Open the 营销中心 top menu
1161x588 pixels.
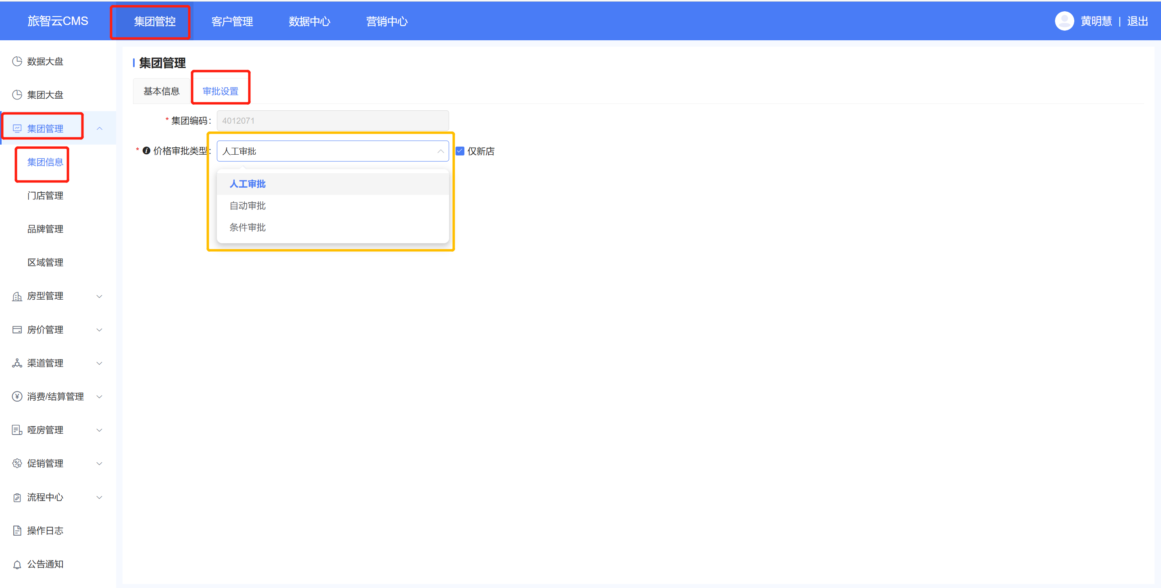[387, 21]
